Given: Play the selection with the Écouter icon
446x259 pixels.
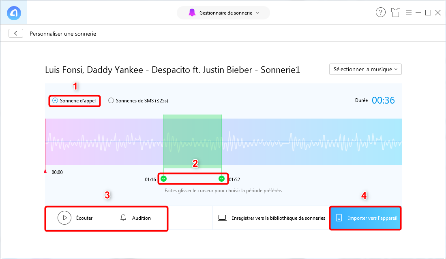Looking at the screenshot, I should (x=64, y=218).
